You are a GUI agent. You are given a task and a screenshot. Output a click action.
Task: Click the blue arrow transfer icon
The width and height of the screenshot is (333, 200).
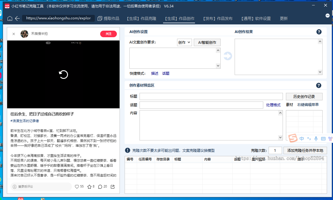[228, 56]
